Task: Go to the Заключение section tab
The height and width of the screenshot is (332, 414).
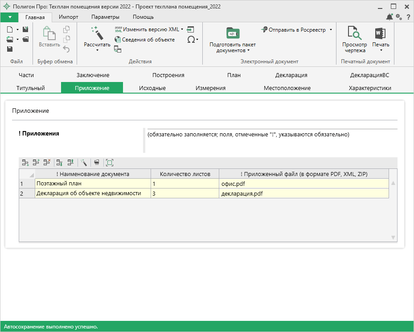Action: tap(93, 75)
